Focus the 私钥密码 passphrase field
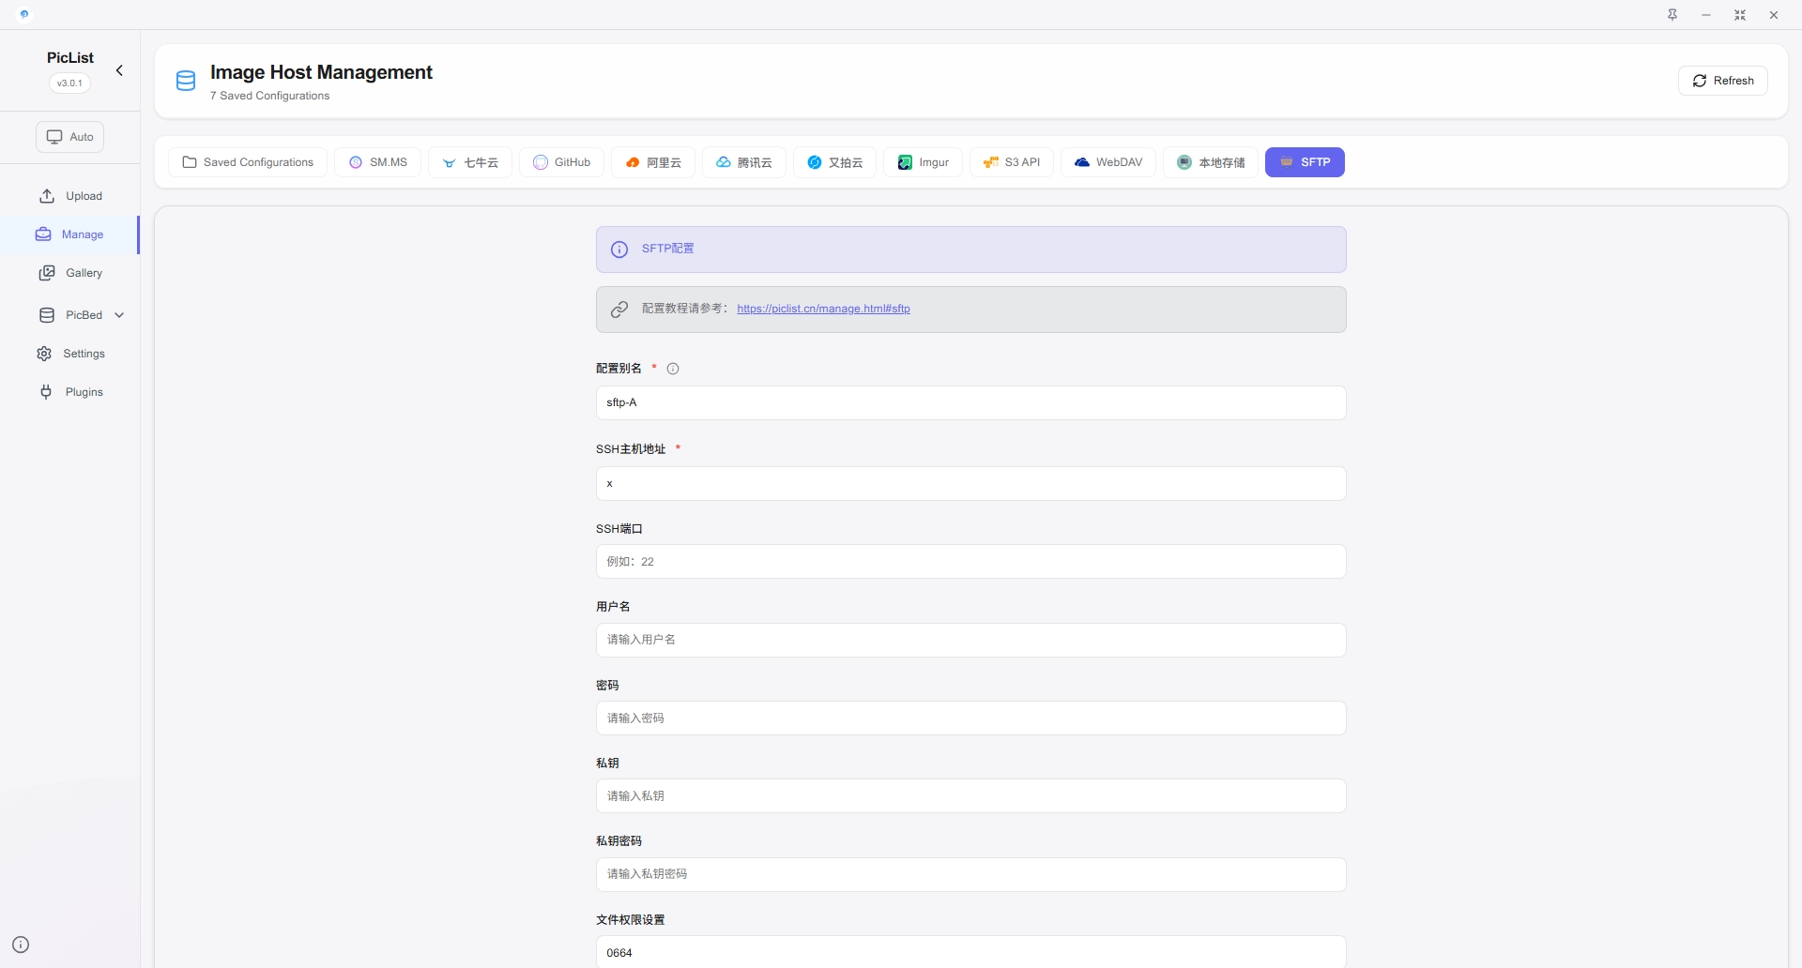1802x968 pixels. [970, 874]
